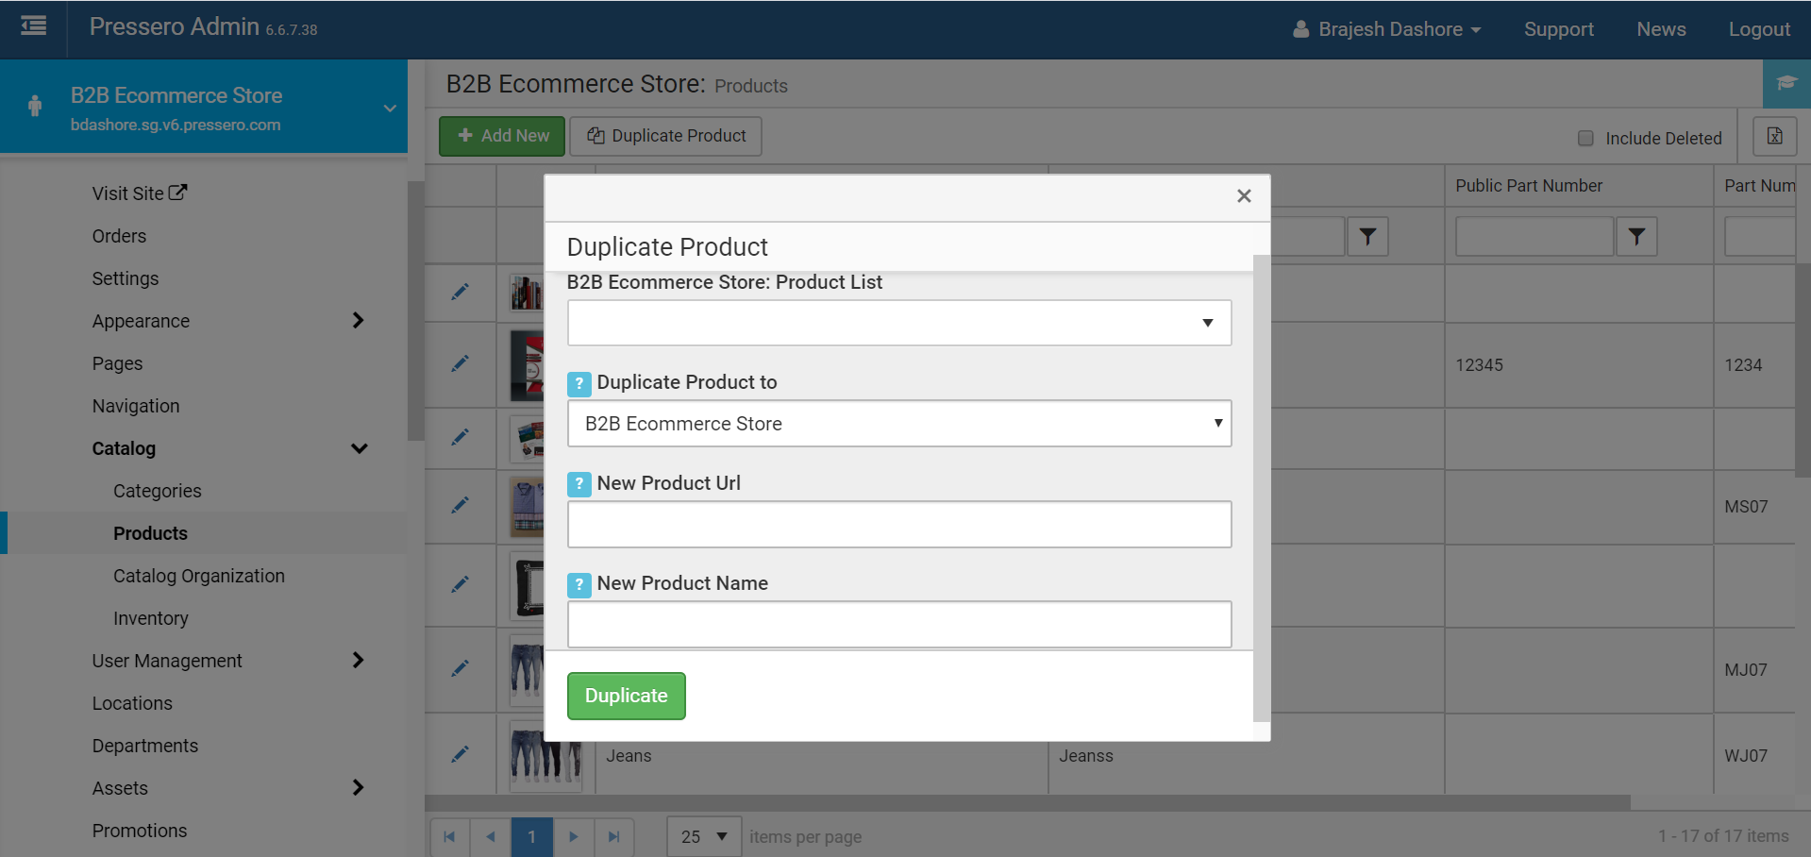
Task: Open the graduation cap help icon
Action: (1786, 83)
